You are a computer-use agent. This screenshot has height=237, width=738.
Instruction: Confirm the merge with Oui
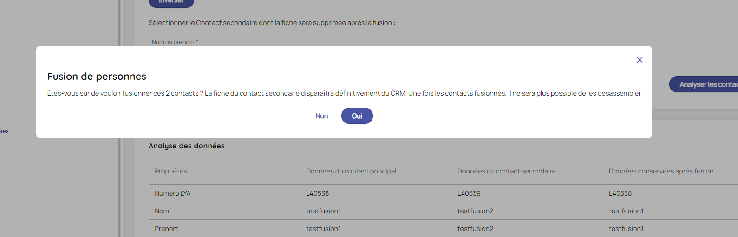coord(357,116)
